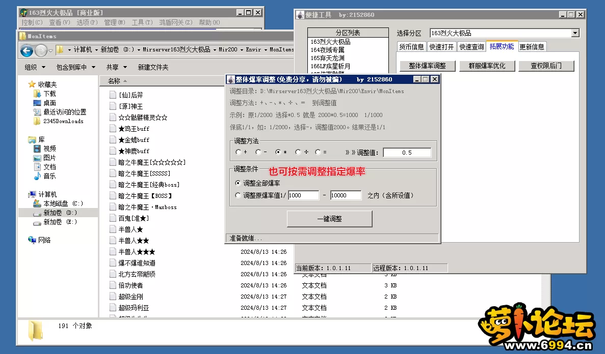Select 164夜域专属 in partition list
The width and height of the screenshot is (605, 354).
coord(328,50)
